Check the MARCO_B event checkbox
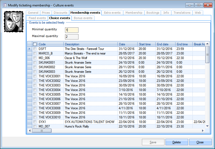Screen dimensions: 215x149 [35, 53]
